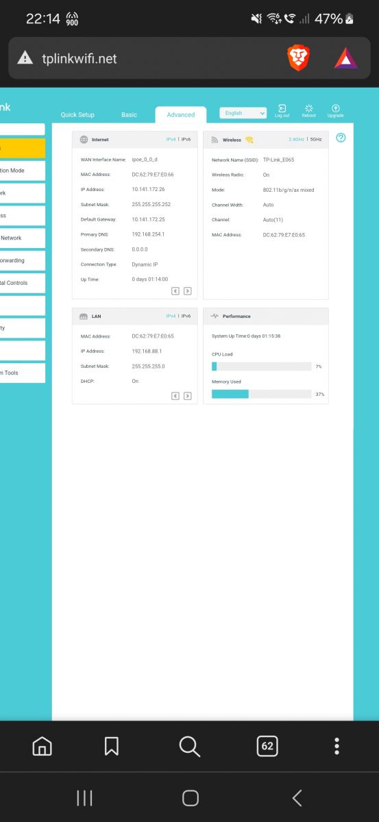Open the help question mark icon
This screenshot has height=822, width=379.
[x=341, y=138]
